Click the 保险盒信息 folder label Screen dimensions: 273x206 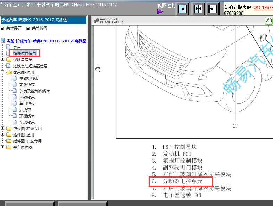tap(23, 60)
